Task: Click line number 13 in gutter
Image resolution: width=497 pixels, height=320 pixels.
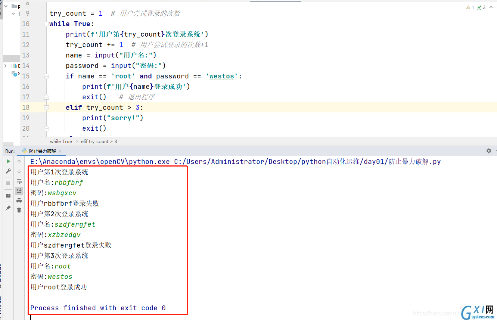Action: pyautogui.click(x=26, y=55)
